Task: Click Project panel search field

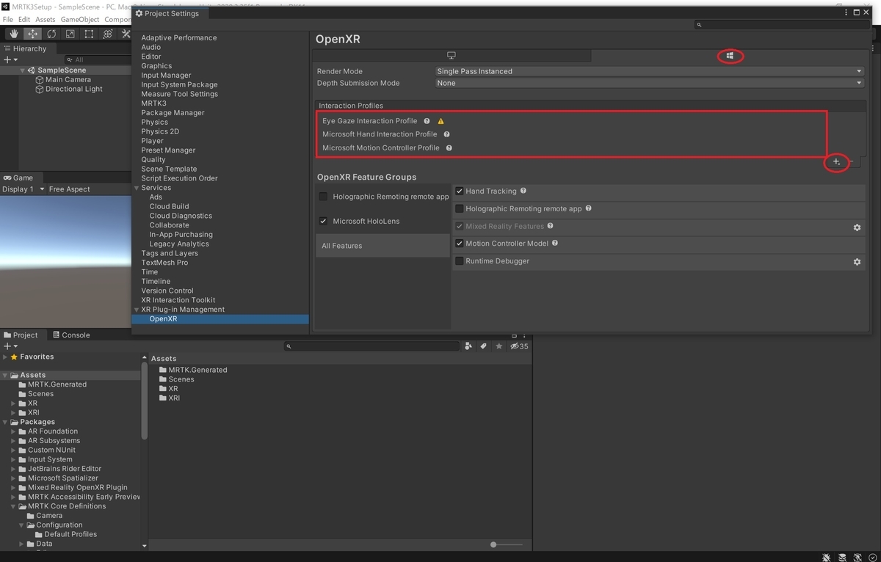Action: pyautogui.click(x=373, y=346)
